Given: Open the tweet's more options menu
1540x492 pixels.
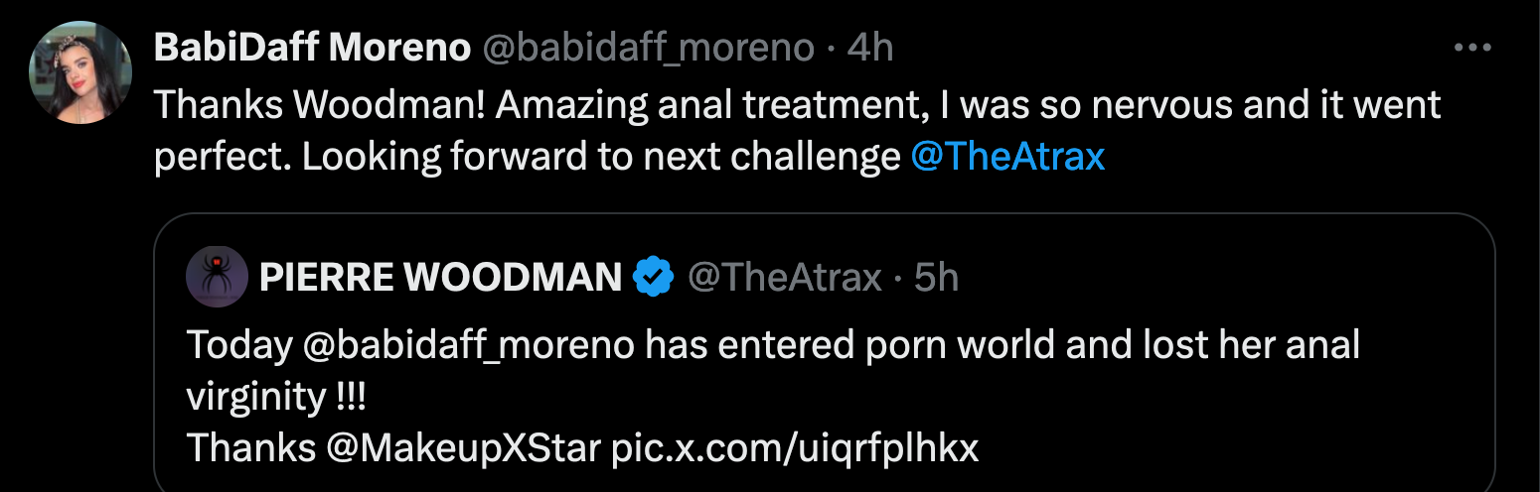Looking at the screenshot, I should pos(1472,48).
